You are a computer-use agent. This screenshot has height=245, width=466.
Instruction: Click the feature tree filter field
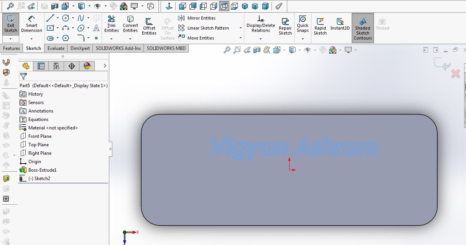click(x=63, y=76)
